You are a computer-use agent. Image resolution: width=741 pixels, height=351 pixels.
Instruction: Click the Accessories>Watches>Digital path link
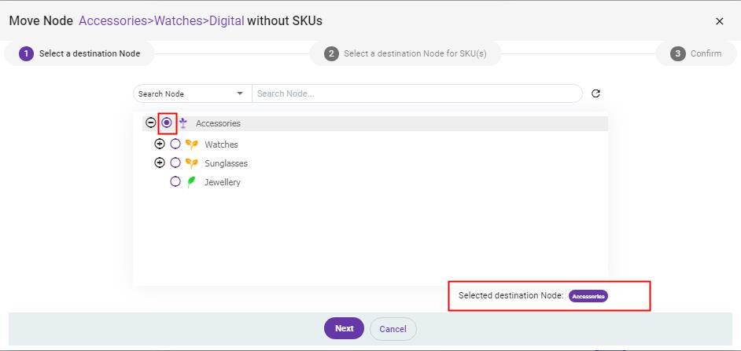click(161, 20)
